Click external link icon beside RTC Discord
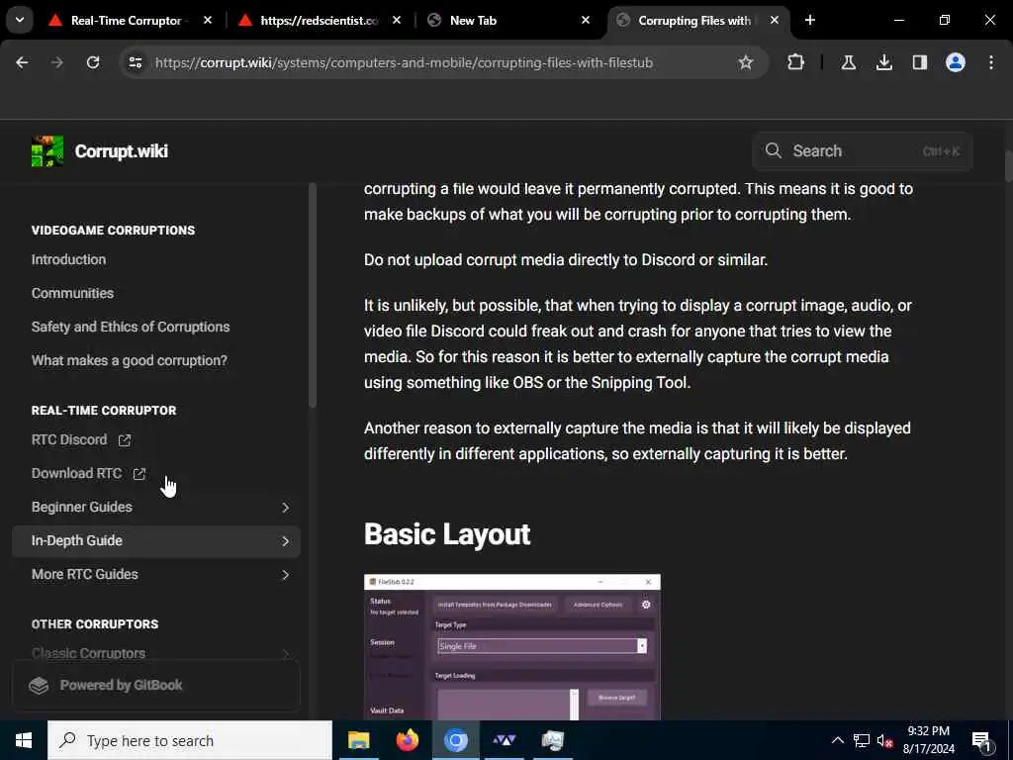This screenshot has height=760, width=1013. click(125, 440)
